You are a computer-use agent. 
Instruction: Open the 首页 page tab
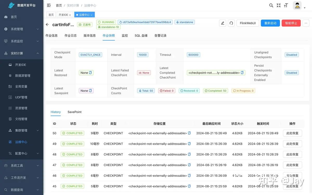click(x=51, y=15)
